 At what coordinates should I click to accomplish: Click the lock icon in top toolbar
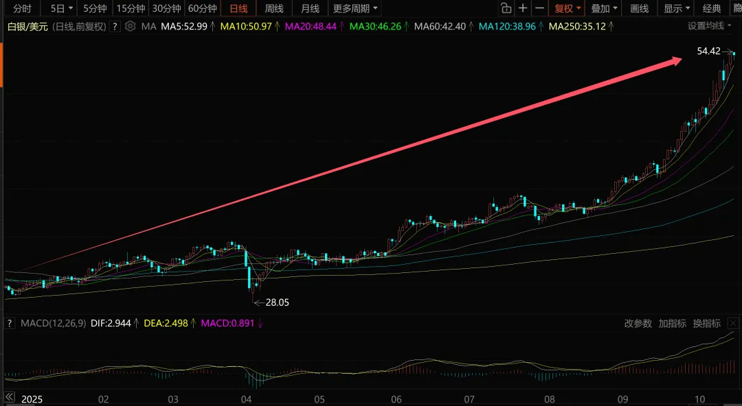[506, 8]
